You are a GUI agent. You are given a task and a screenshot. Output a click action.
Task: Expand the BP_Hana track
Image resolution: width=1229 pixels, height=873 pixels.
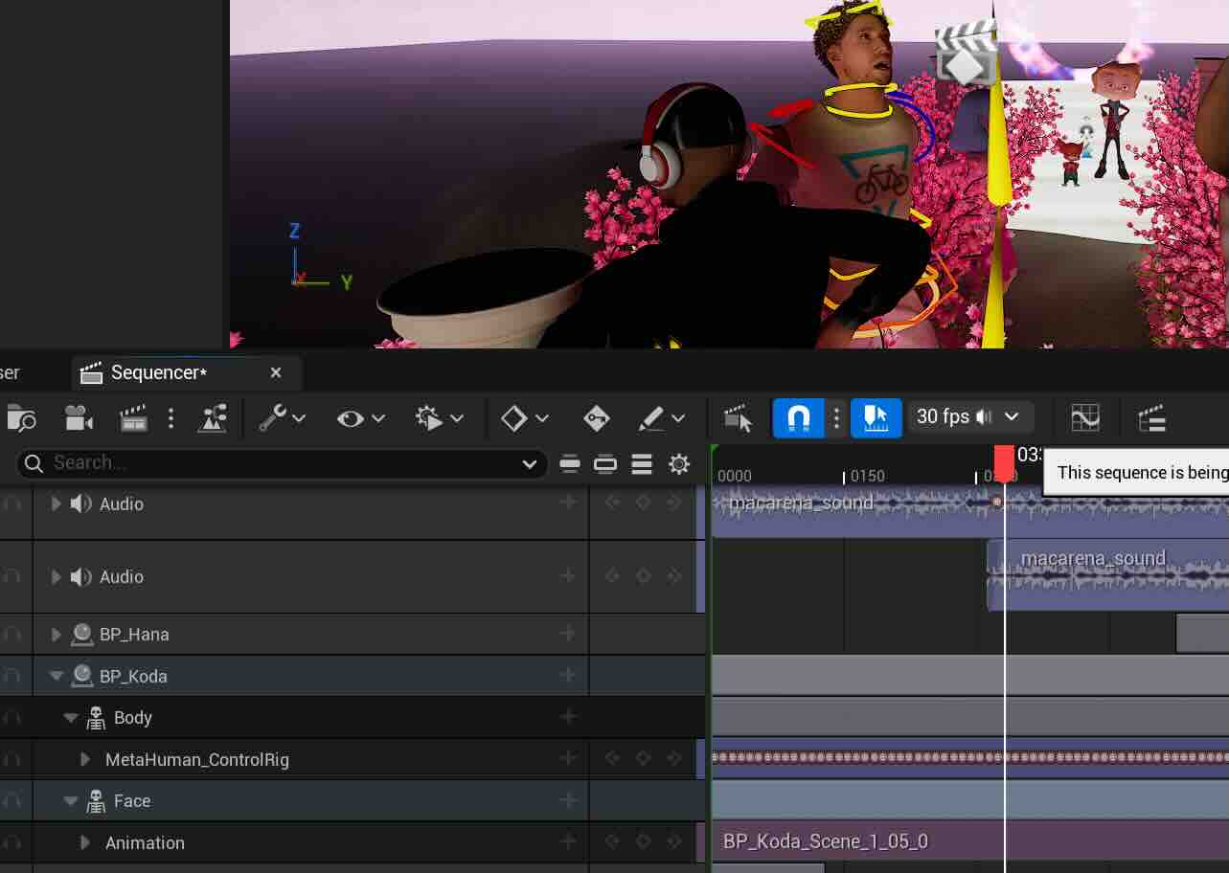tap(56, 635)
